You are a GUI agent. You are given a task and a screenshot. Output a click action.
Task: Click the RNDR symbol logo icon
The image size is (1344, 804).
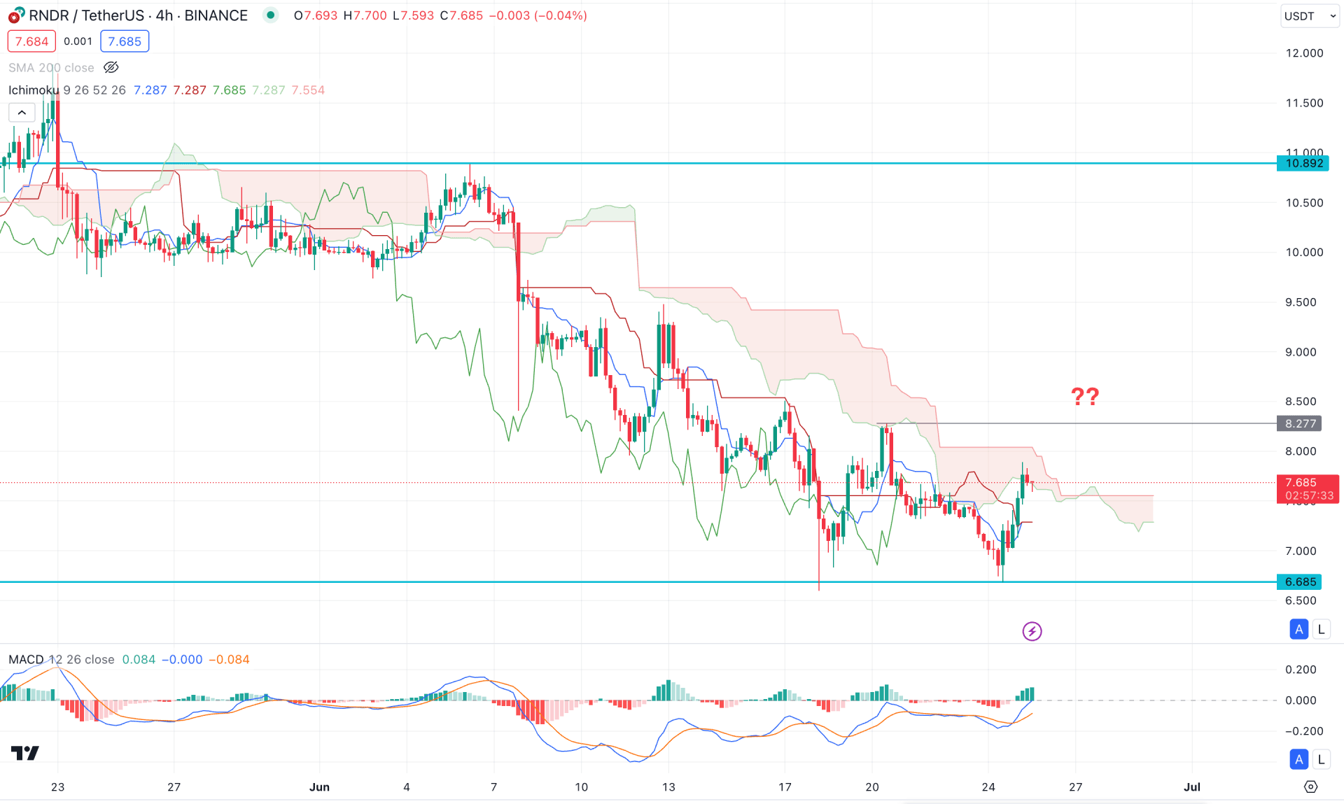tap(16, 15)
